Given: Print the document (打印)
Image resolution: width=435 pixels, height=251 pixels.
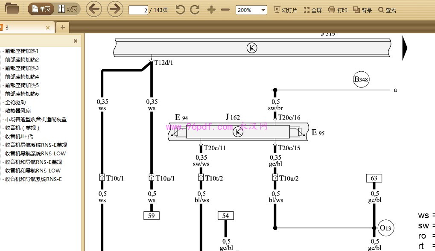Looking at the screenshot, I should (338, 10).
